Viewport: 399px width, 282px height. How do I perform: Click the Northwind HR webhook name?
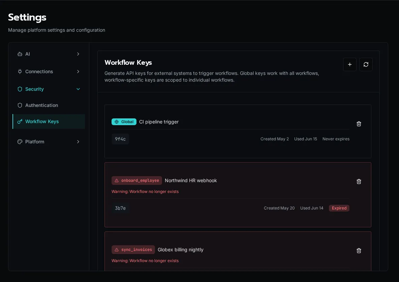[191, 180]
